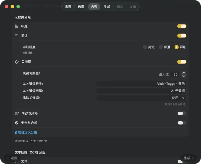This screenshot has height=164, width=201.
Task: Disable the 标题 toggle
Action: tap(182, 26)
